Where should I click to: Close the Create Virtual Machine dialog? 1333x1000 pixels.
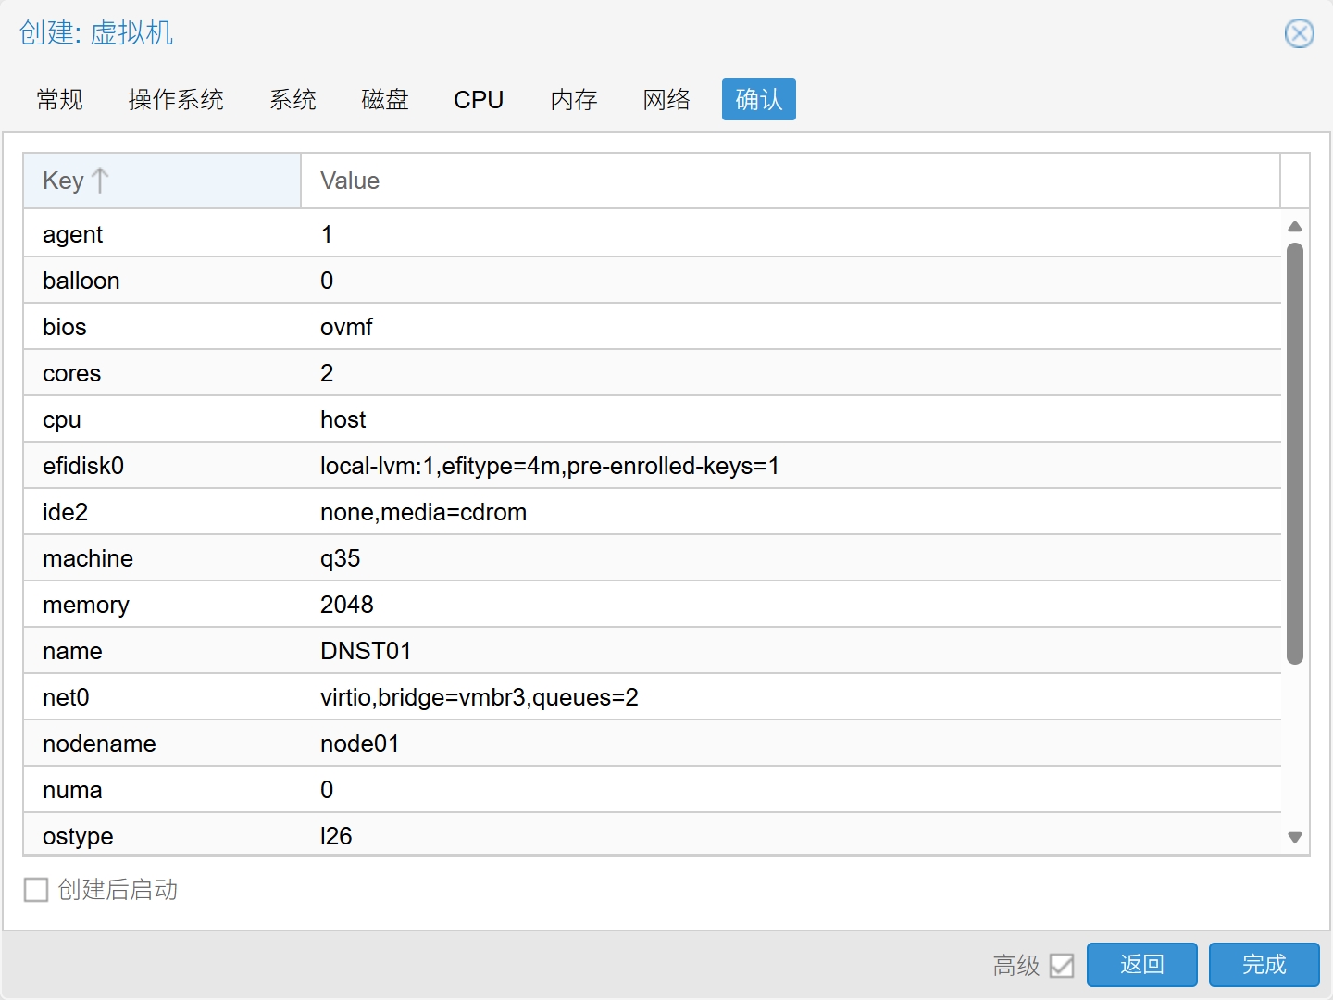click(1299, 34)
